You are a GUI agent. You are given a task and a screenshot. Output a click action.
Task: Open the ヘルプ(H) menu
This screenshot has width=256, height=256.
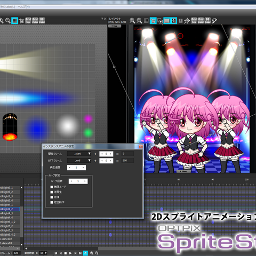point(23,7)
